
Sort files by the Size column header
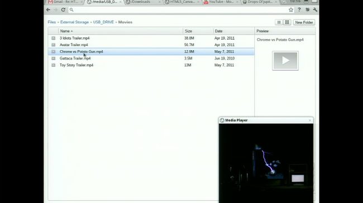[x=198, y=31]
